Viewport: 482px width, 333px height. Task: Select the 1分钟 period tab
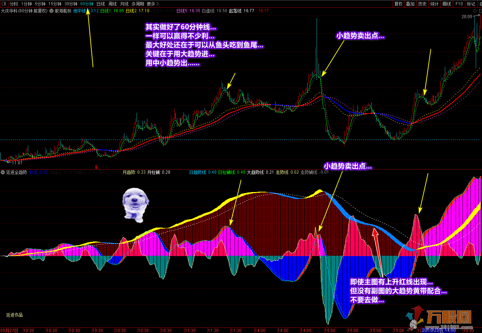click(x=26, y=4)
